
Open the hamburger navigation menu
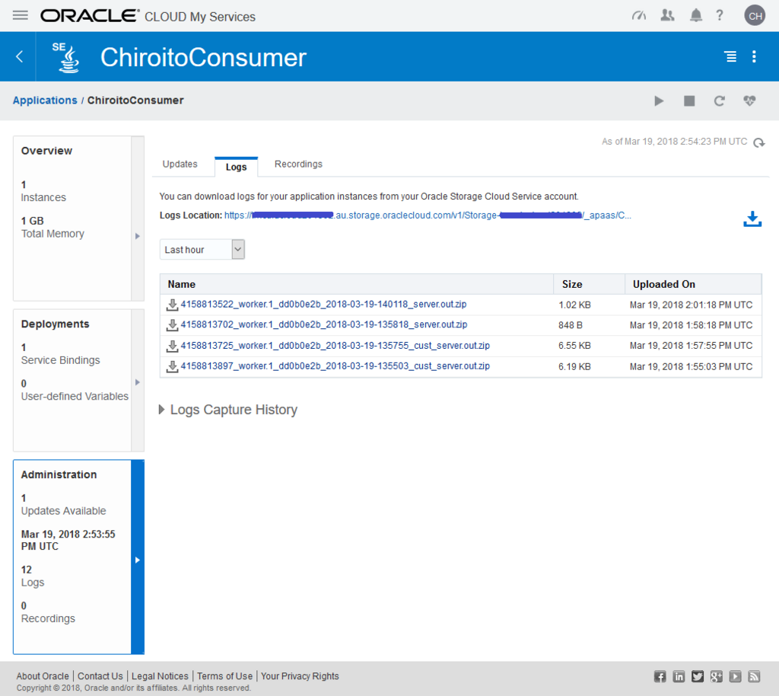pos(21,15)
